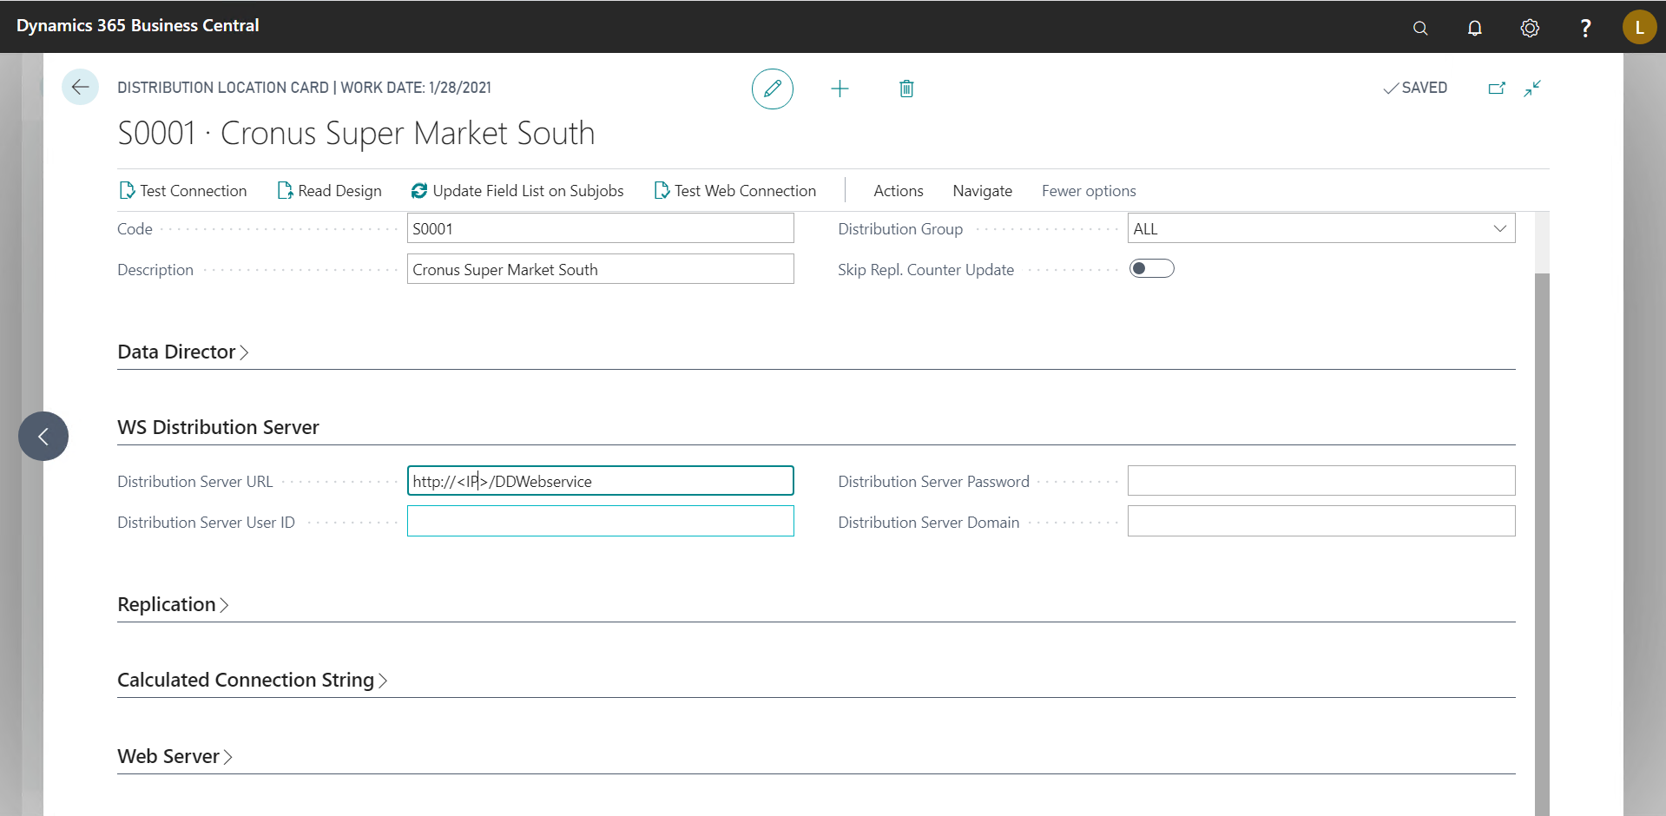Viewport: 1666px width, 816px height.
Task: Click Update Field List on Subjobs
Action: (517, 191)
